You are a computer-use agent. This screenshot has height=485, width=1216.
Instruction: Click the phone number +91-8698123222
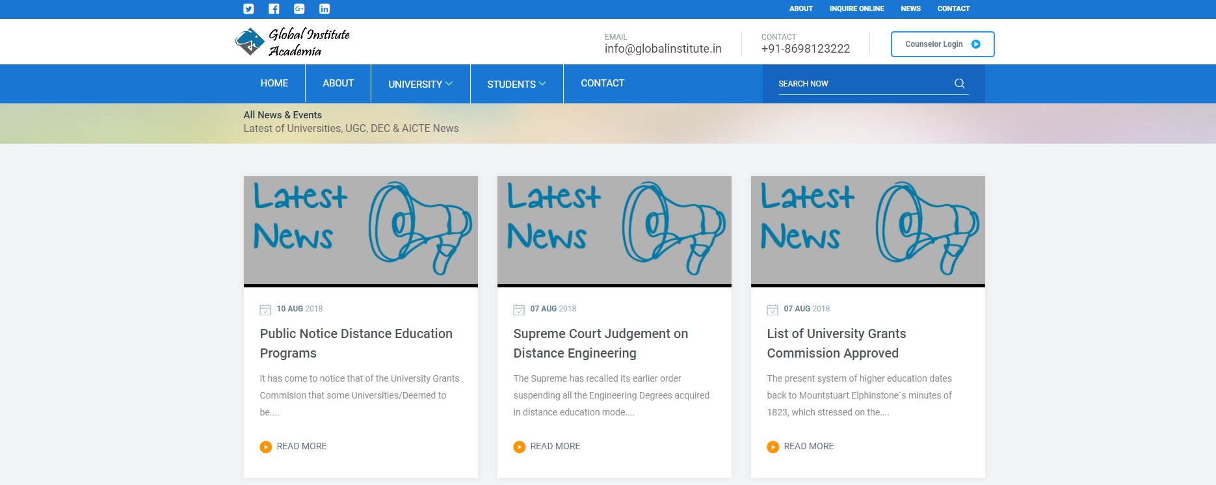pos(805,49)
